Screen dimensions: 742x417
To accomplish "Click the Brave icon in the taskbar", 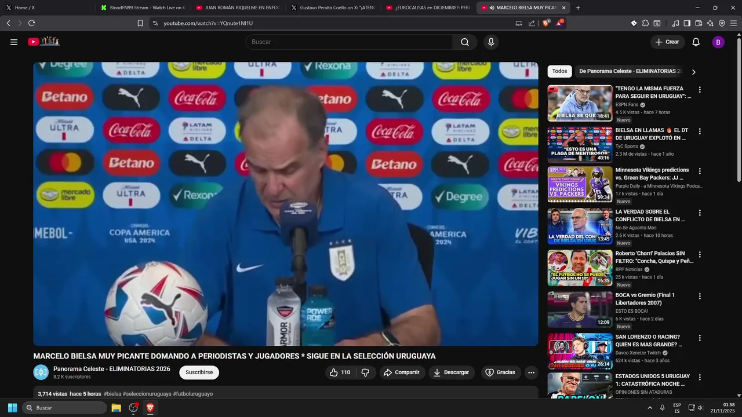I will point(150,408).
